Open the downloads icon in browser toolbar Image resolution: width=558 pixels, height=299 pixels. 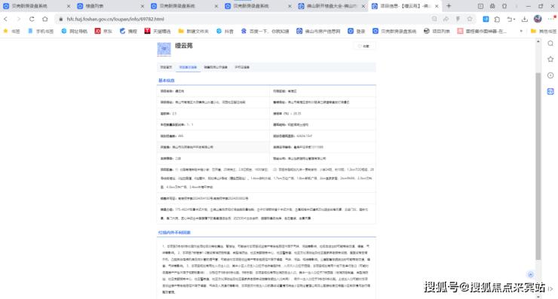[x=525, y=19]
